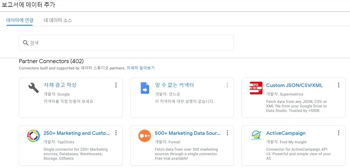Open the more options menu for 알 수 없는 커넥터
Viewport: 350px width, 168px height.
click(227, 85)
